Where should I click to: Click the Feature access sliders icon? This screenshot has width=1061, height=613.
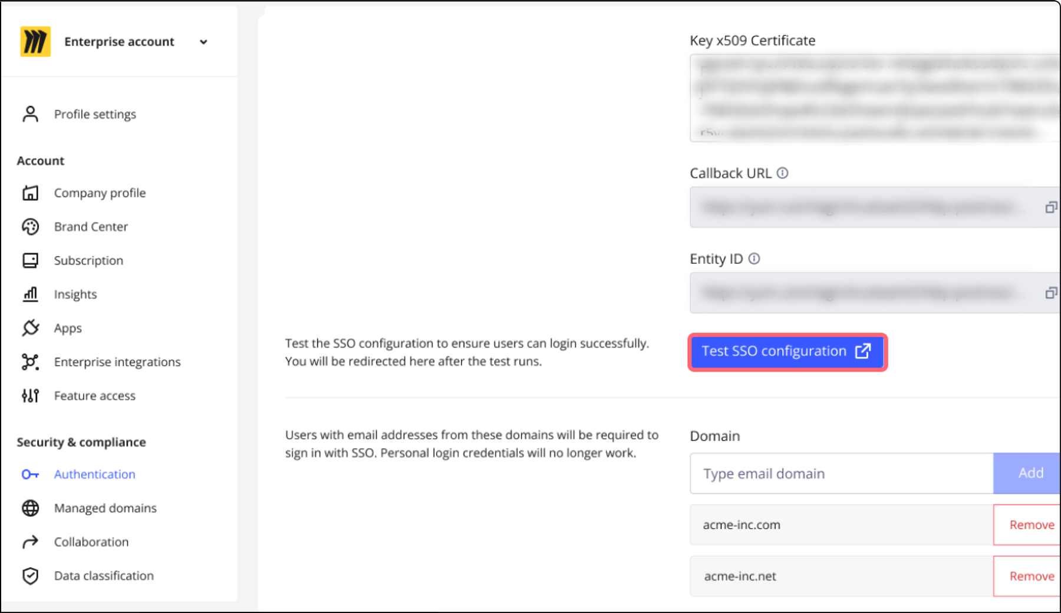[30, 396]
